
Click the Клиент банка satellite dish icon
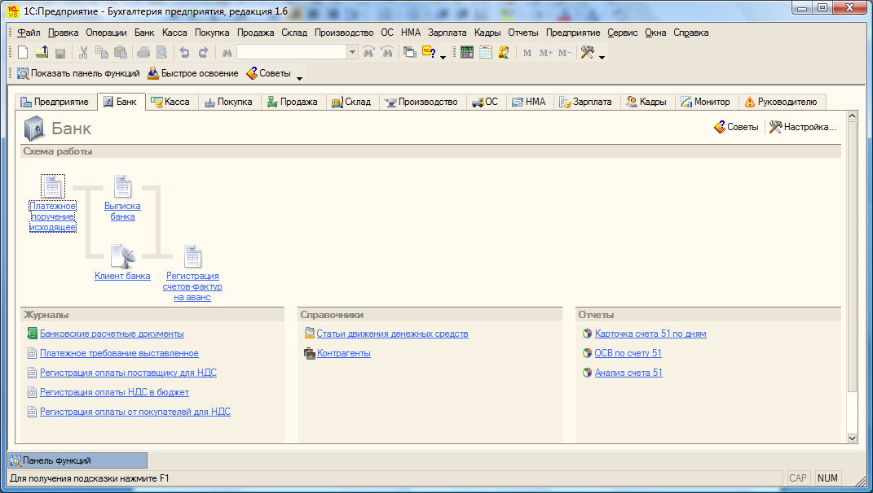click(x=122, y=256)
